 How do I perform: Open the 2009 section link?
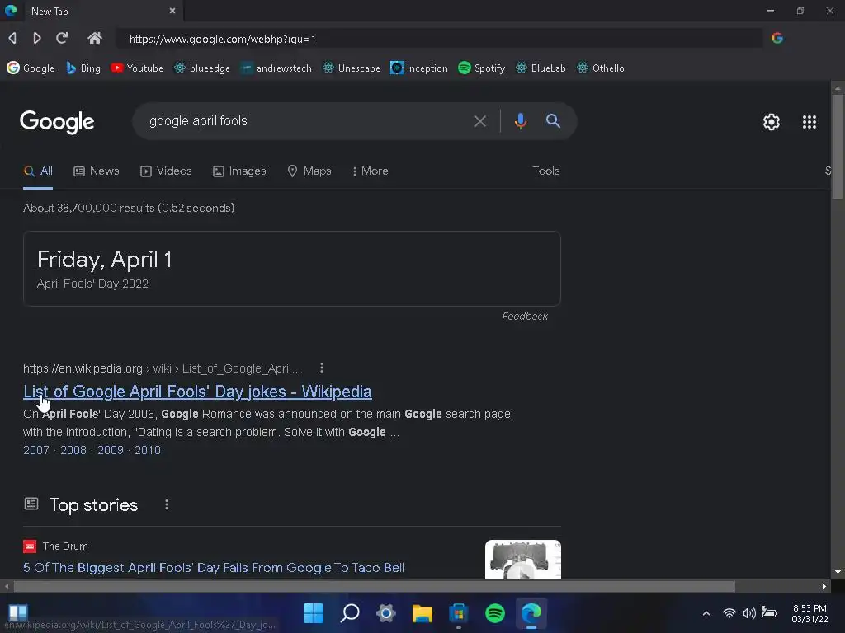tap(111, 451)
